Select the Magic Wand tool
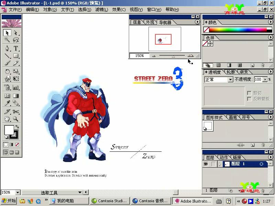This screenshot has width=275, height=206. [7, 40]
